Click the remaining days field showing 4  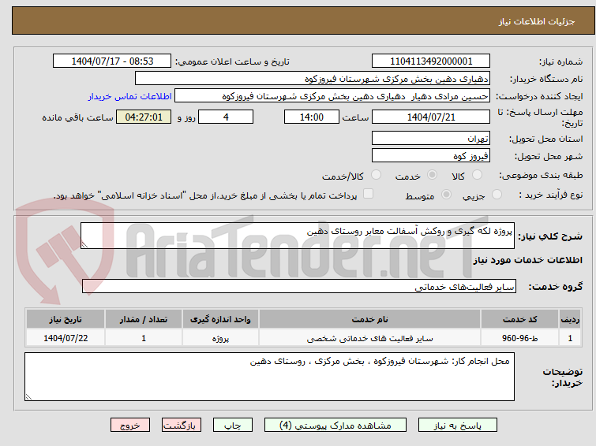(226, 117)
